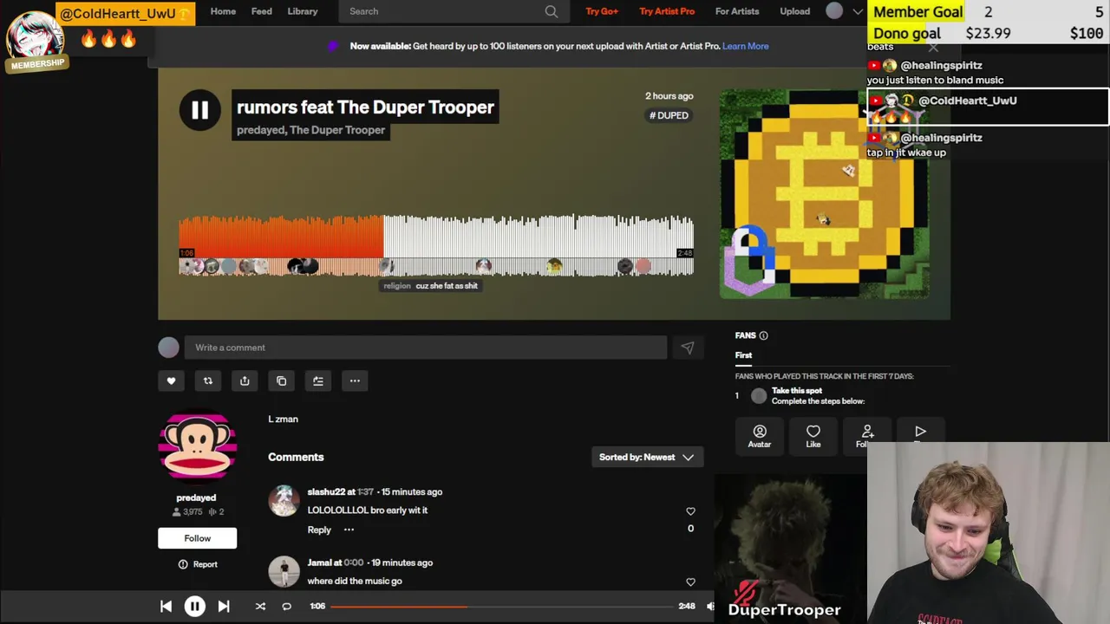Open more options on slashu22's comment
The height and width of the screenshot is (624, 1110).
[x=349, y=530]
